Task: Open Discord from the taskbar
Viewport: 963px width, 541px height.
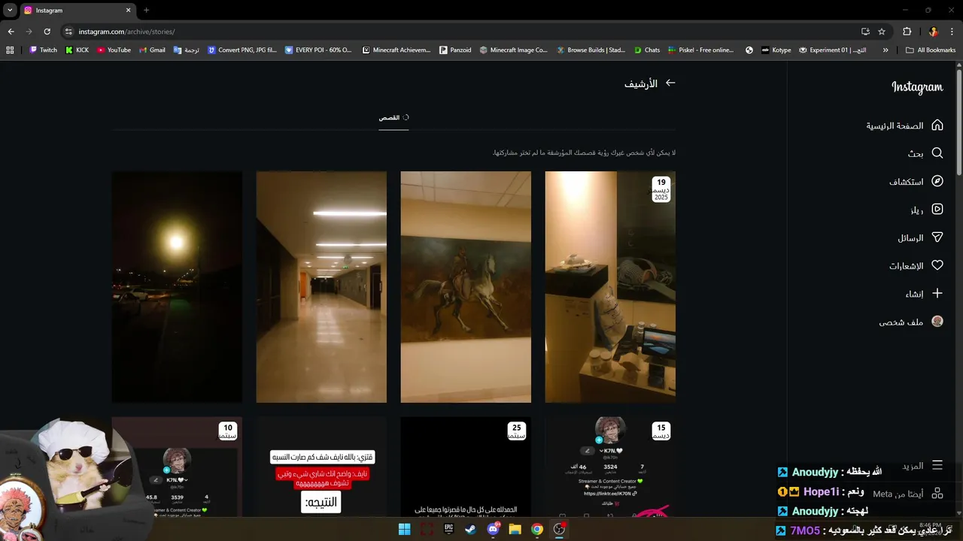Action: [493, 529]
